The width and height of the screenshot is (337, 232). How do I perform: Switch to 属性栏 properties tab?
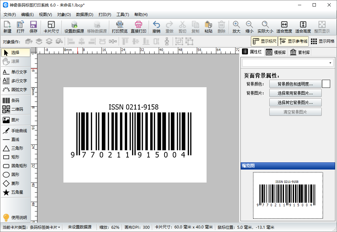tap(252, 52)
